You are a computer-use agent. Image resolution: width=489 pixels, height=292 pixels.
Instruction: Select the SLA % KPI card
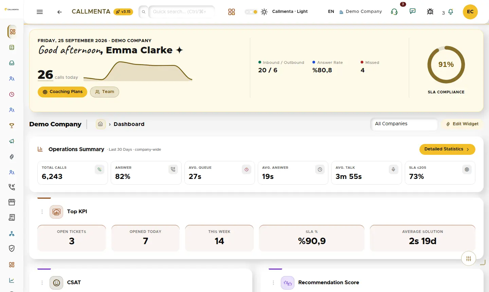click(x=312, y=238)
